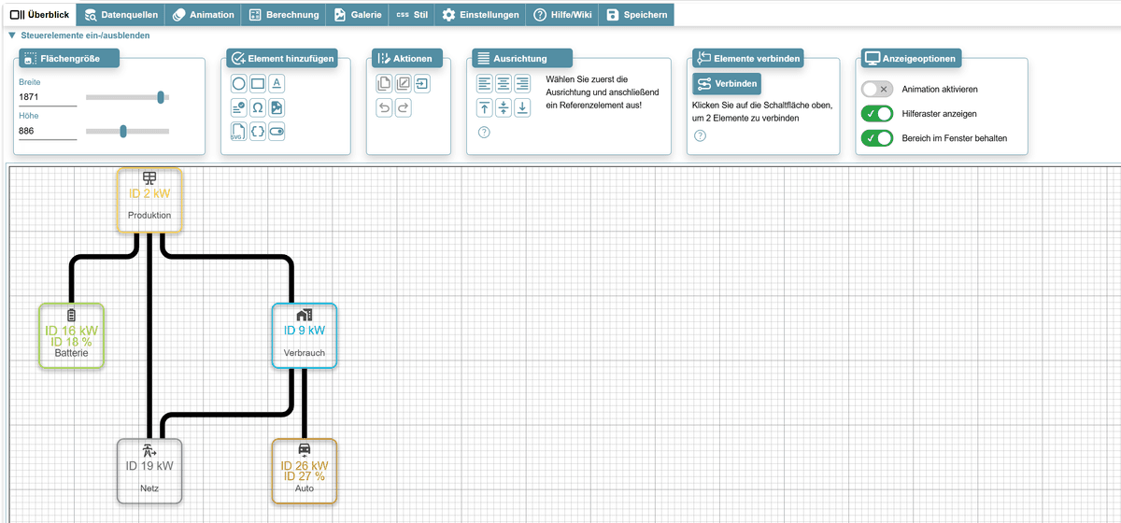Open help icon in Ausrichtung panel
The width and height of the screenshot is (1121, 523).
point(484,132)
